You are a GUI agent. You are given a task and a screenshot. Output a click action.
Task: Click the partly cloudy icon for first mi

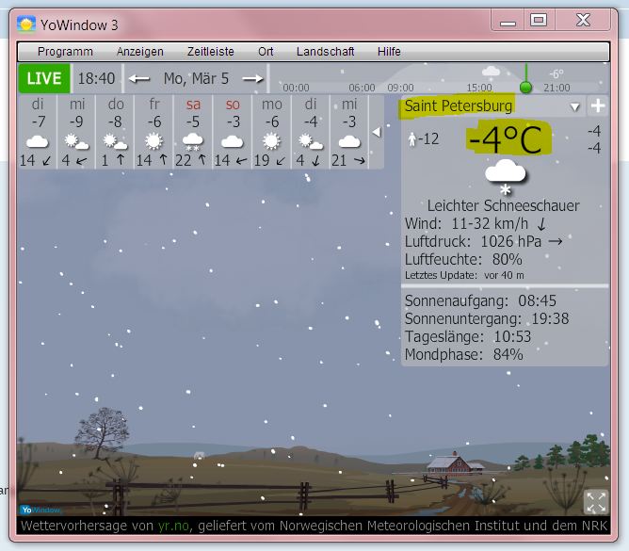click(x=76, y=141)
